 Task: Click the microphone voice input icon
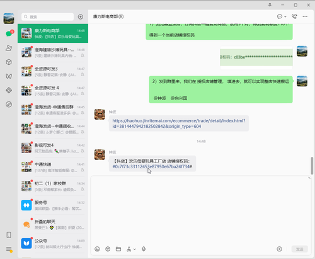pos(144,249)
